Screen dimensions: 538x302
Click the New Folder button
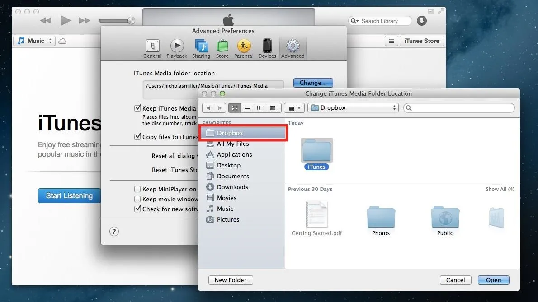231,280
